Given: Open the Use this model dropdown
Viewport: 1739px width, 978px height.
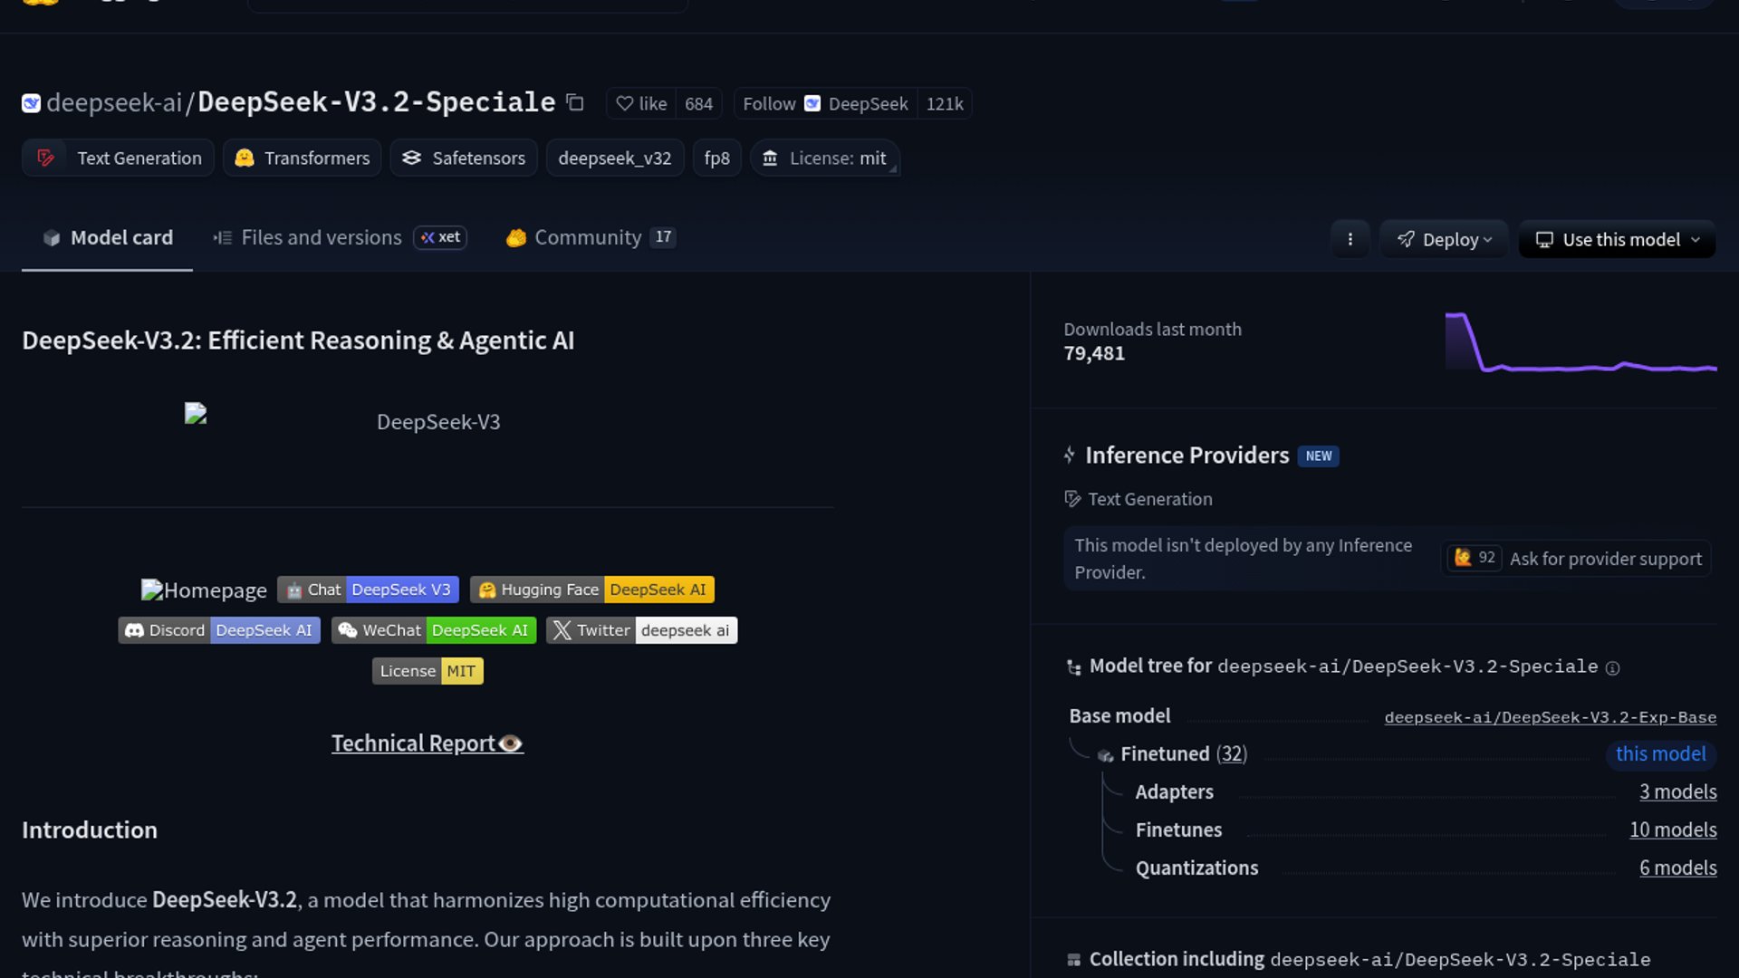Looking at the screenshot, I should 1617,240.
